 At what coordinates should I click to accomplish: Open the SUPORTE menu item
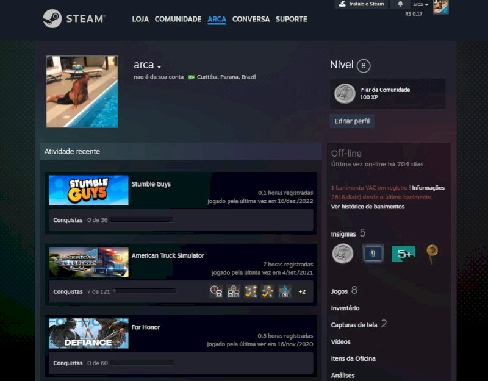click(292, 20)
